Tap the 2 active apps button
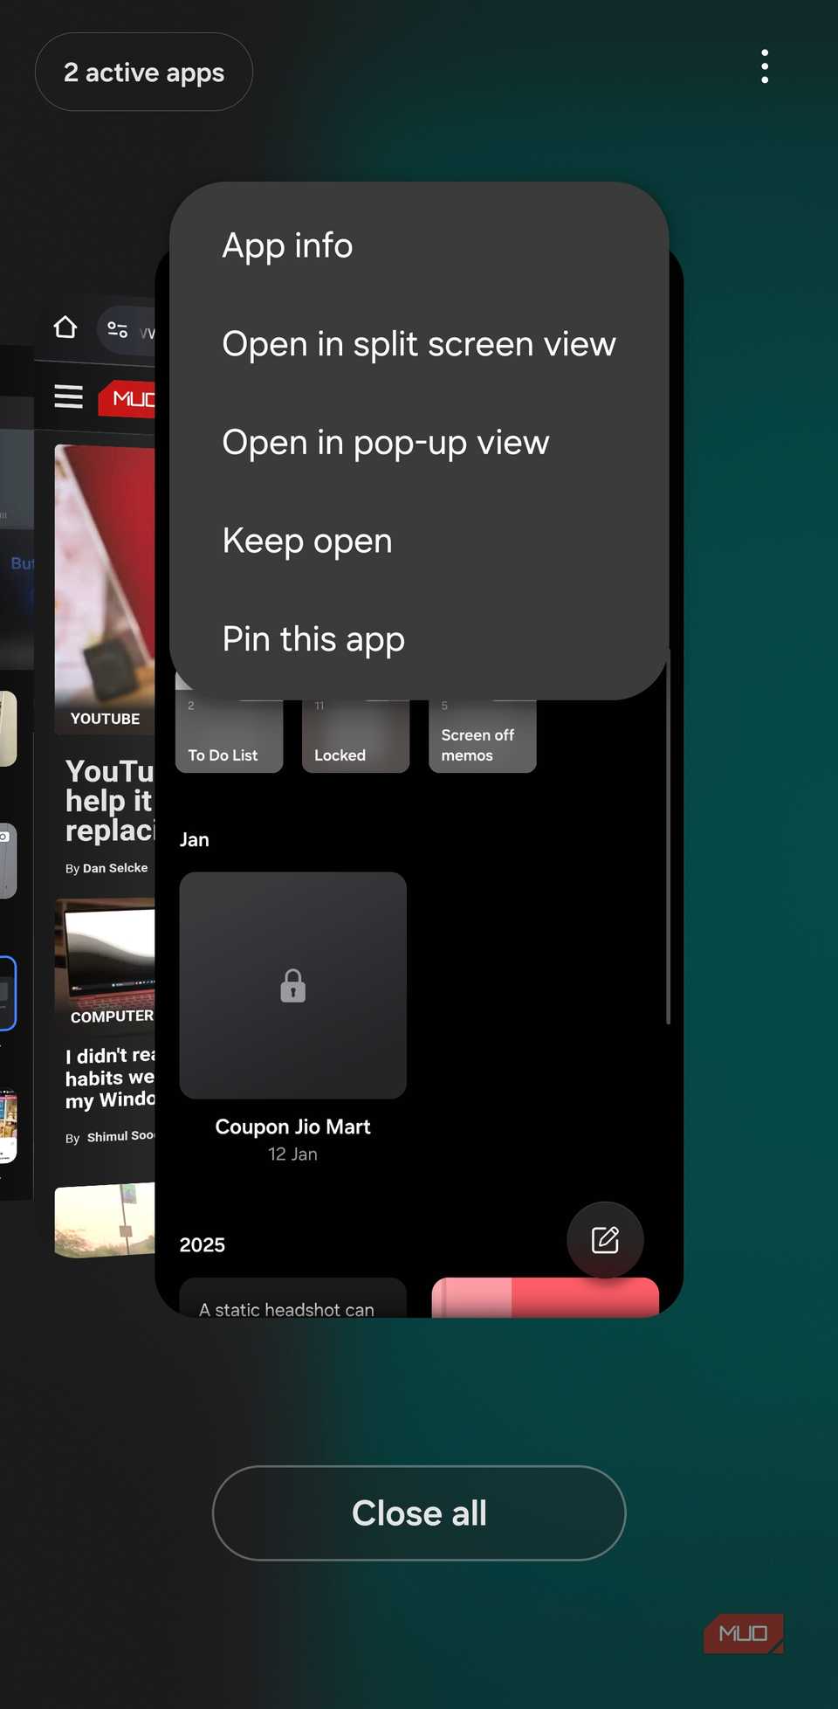 tap(144, 72)
